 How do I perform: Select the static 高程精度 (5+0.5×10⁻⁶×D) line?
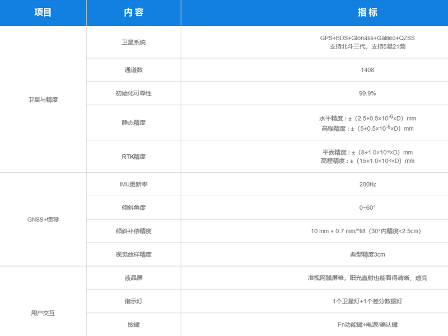(367, 128)
